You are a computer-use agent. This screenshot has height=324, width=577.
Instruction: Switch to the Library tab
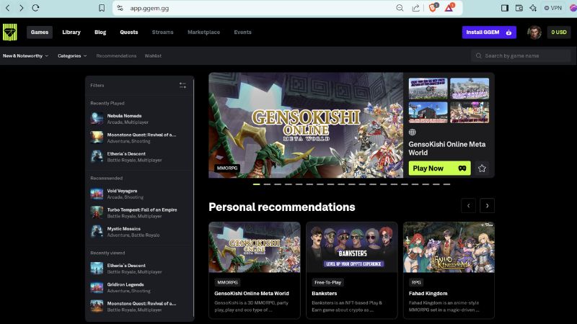point(71,32)
